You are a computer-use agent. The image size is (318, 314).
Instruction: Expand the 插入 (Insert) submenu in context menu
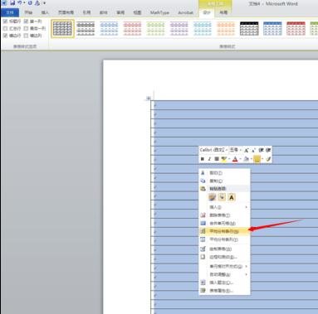[x=224, y=207]
